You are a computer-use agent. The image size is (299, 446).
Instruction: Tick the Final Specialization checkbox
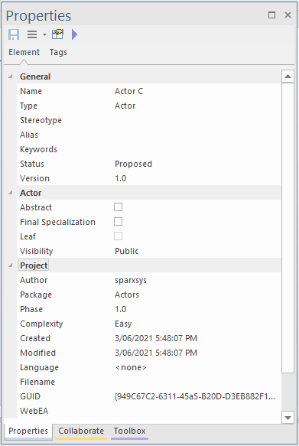pos(119,221)
